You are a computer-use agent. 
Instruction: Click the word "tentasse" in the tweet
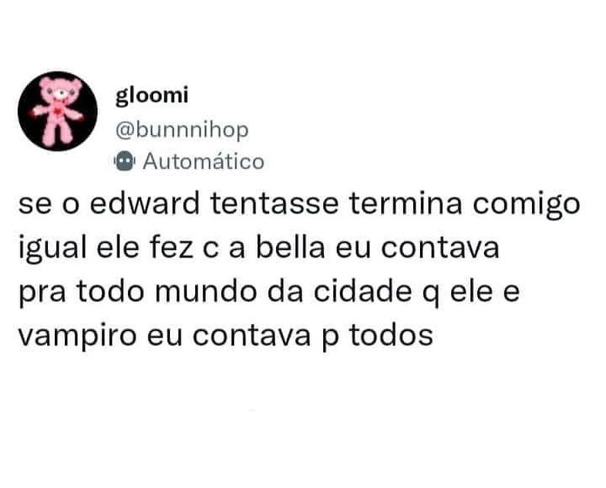(274, 204)
